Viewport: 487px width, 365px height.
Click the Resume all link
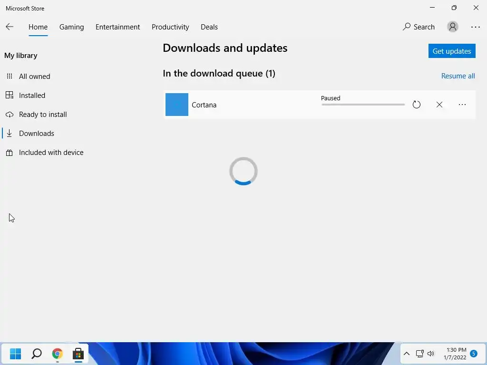pos(458,76)
